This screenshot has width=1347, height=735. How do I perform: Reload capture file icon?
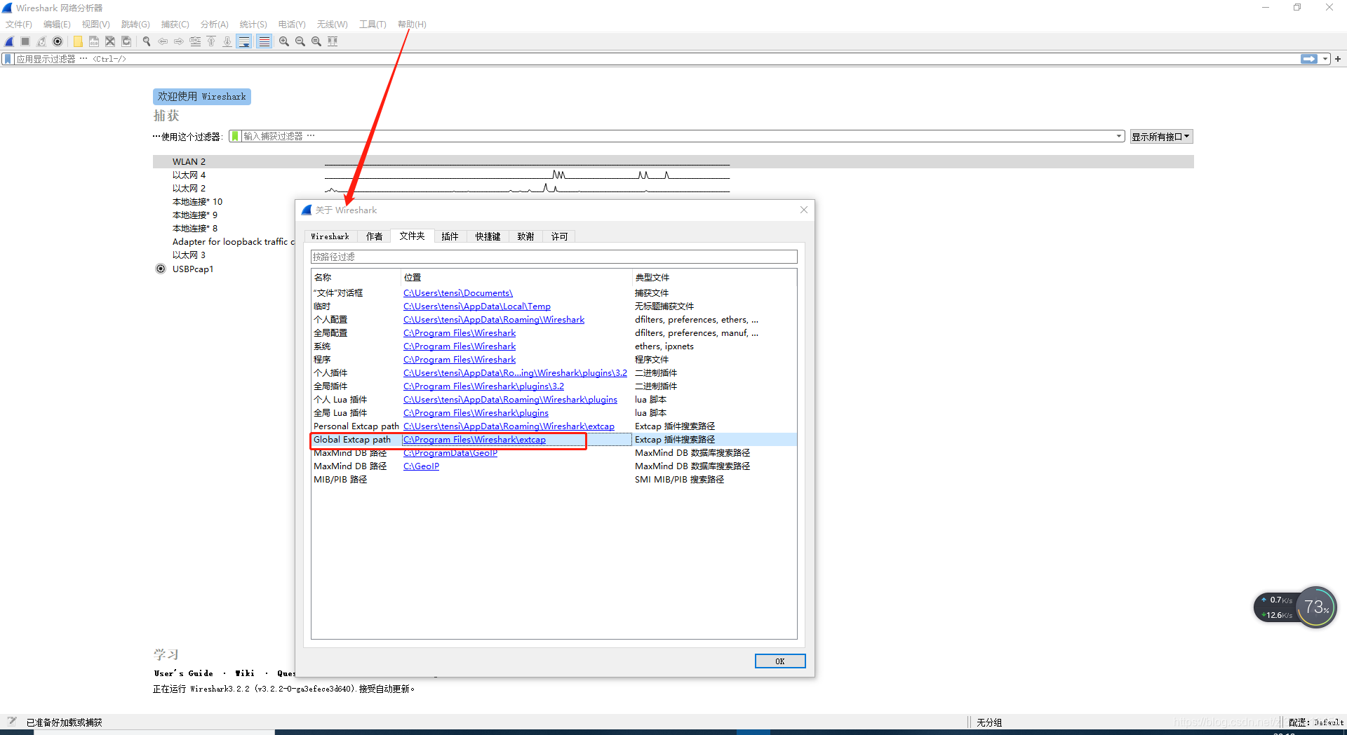(126, 41)
